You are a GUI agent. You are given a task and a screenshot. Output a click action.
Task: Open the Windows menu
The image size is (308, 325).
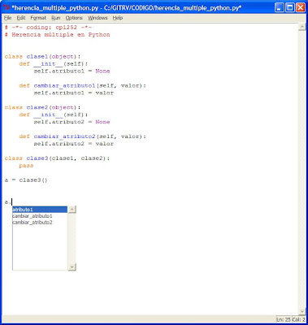pos(98,18)
